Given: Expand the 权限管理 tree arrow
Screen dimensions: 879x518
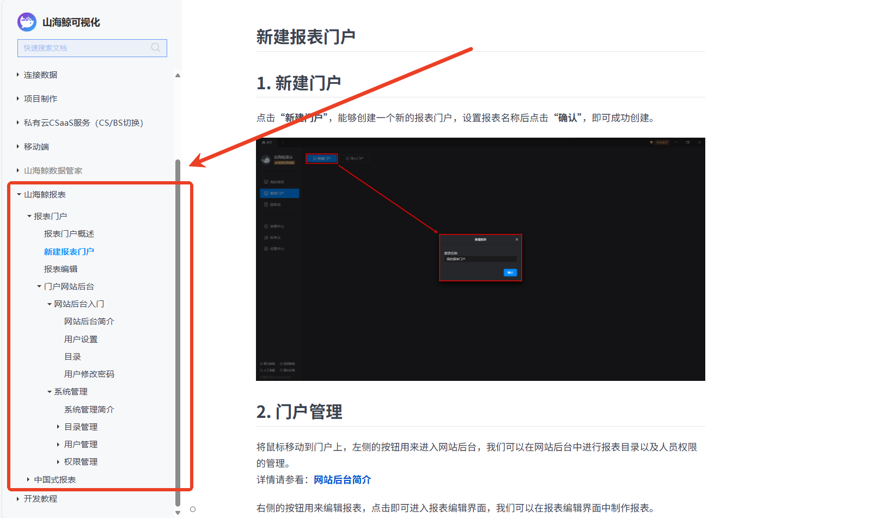Looking at the screenshot, I should 58,462.
